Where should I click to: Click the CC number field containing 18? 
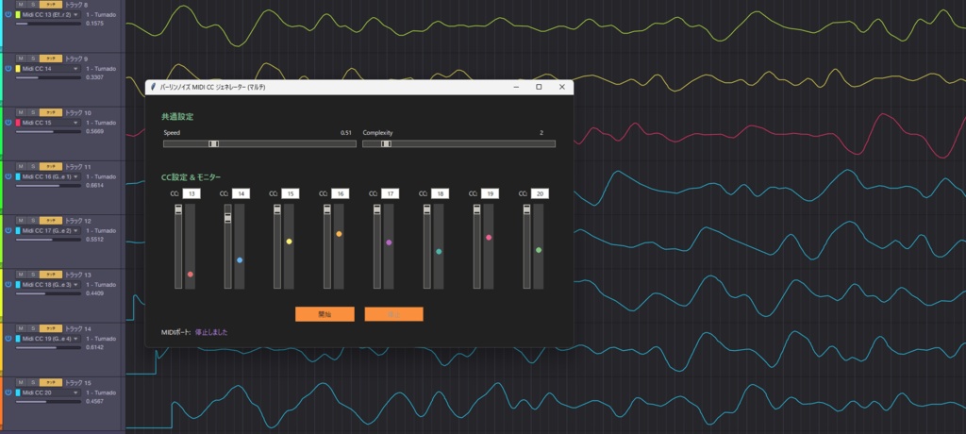440,193
